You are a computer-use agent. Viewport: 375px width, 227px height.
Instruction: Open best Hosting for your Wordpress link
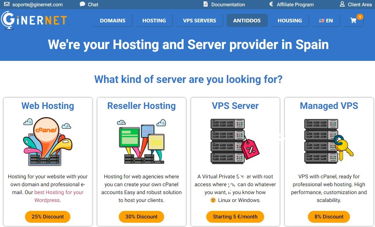pyautogui.click(x=59, y=196)
